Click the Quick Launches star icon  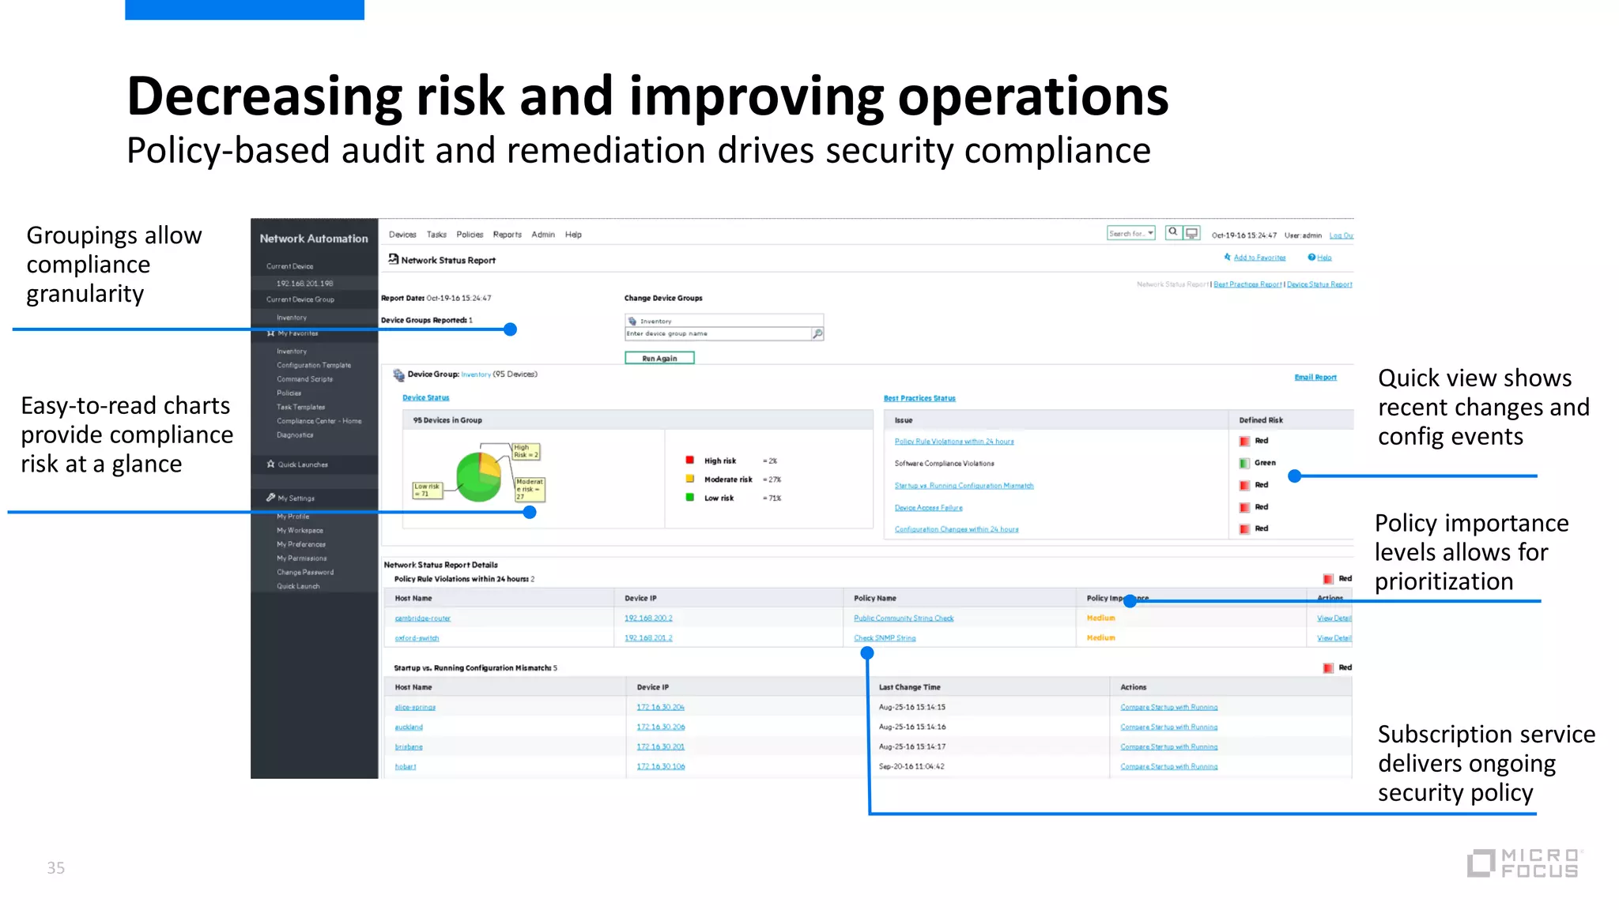click(x=270, y=464)
